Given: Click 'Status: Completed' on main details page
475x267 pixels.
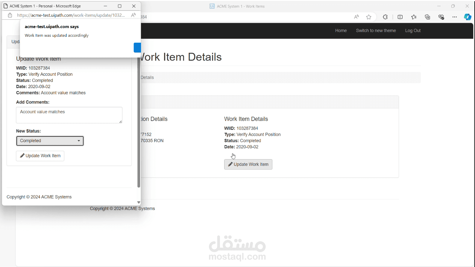Looking at the screenshot, I should point(242,141).
